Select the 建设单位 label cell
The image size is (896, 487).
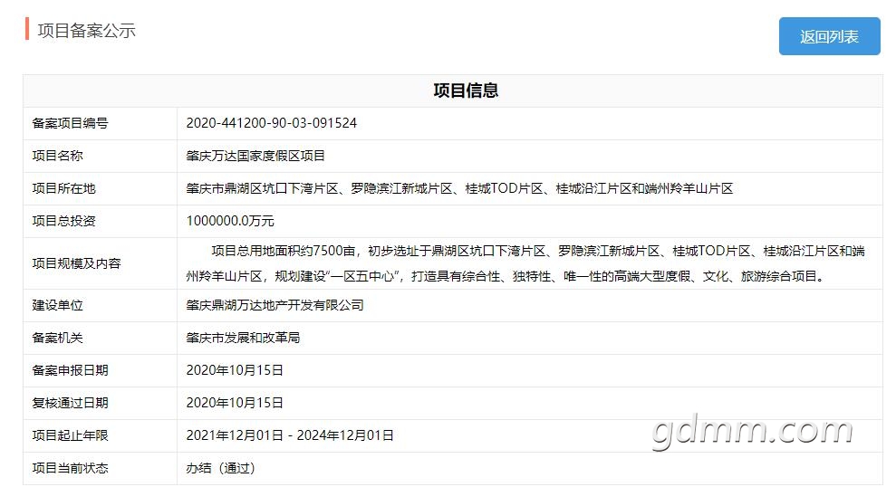(x=100, y=305)
